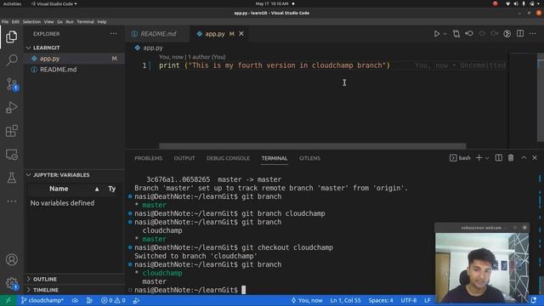Open remote window indicator in status bar
The height and width of the screenshot is (306, 544).
click(x=8, y=300)
